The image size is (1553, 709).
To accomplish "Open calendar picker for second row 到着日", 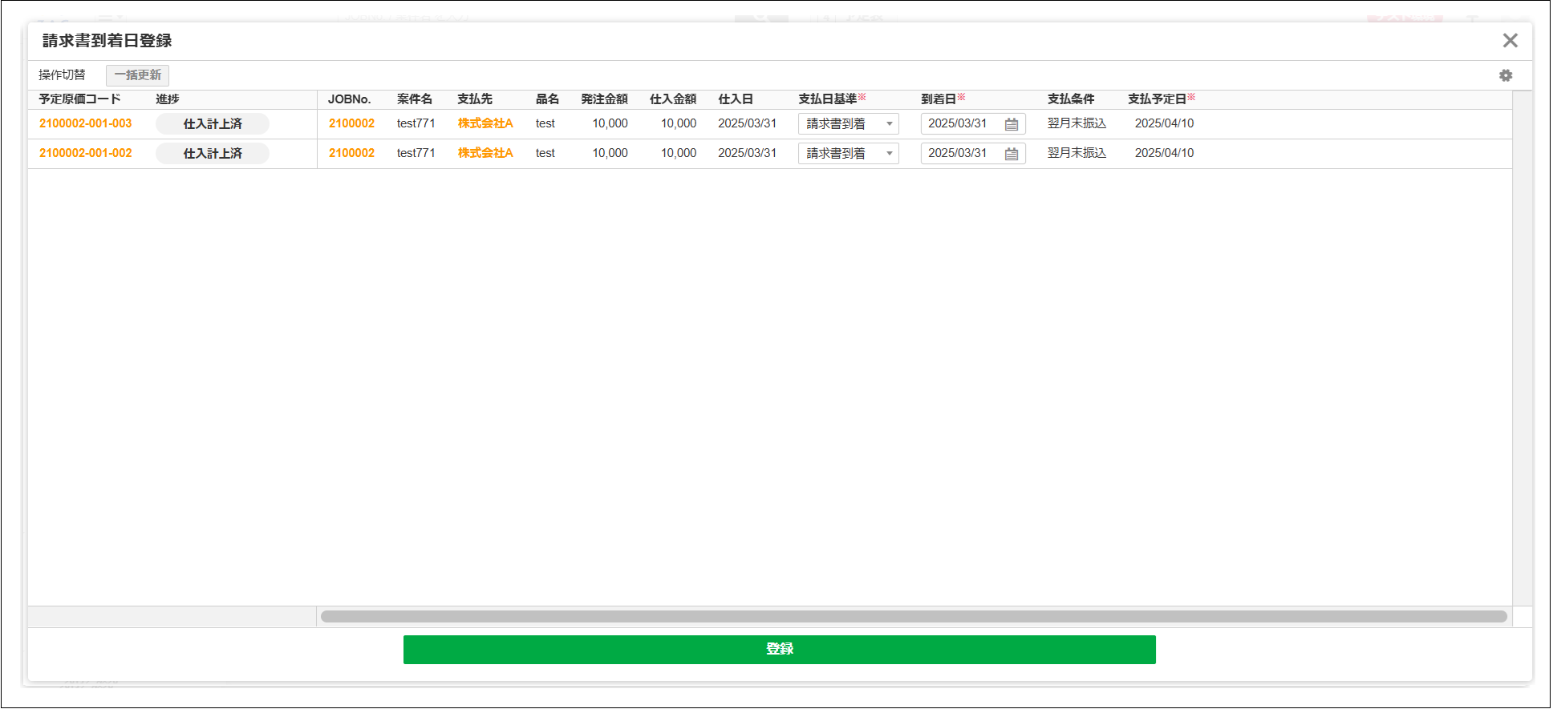I will pos(1011,154).
